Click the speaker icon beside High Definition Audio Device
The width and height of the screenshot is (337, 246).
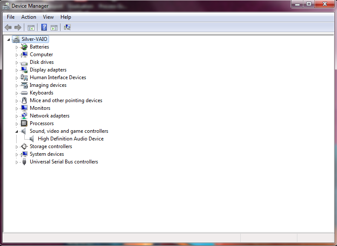tap(32, 139)
